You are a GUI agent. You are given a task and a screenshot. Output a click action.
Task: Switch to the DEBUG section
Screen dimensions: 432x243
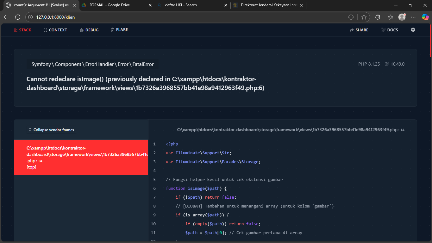(89, 30)
